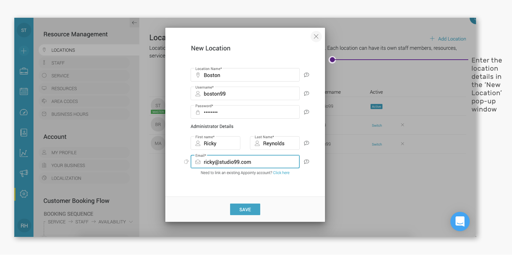This screenshot has width=512, height=255.
Task: Click the RH user avatar at sidebar bottom
Action: pos(24,226)
